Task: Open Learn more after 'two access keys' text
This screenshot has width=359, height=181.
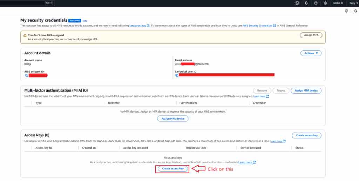Action: [x=276, y=141]
